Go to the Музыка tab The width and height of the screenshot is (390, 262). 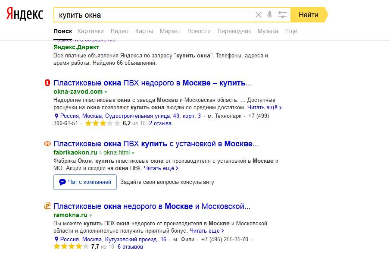(268, 31)
